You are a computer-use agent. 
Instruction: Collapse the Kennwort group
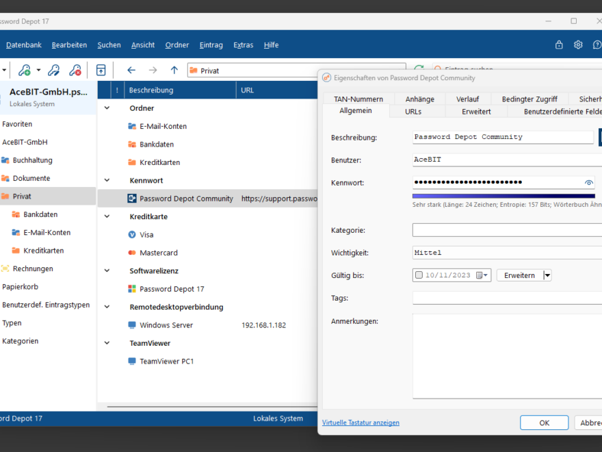pos(107,180)
